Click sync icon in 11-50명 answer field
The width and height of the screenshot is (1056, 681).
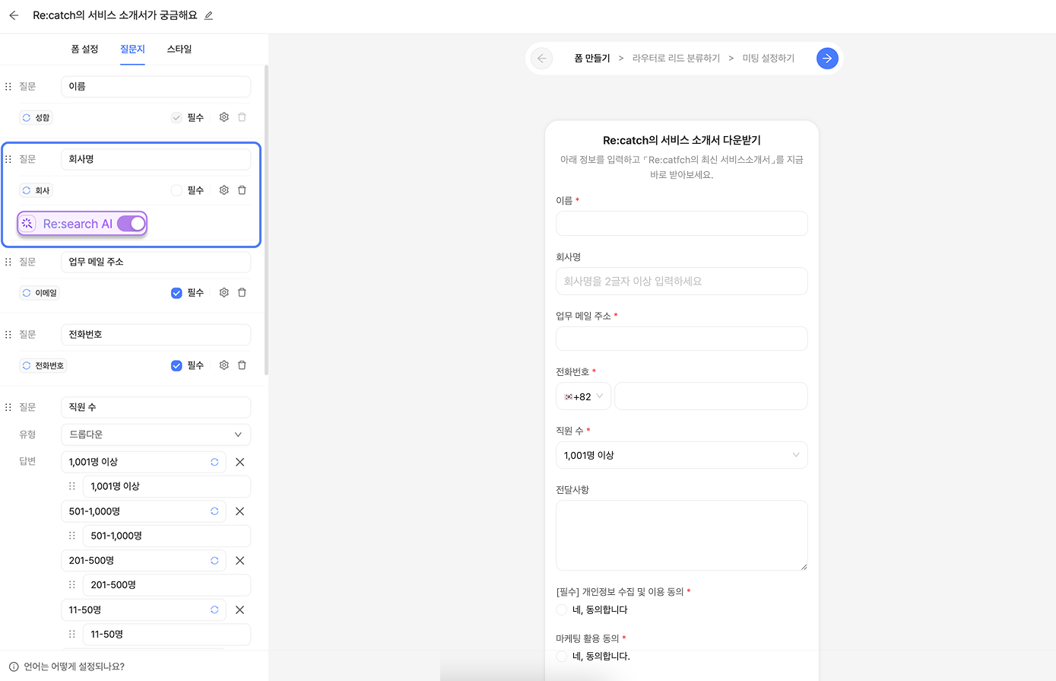click(x=214, y=609)
